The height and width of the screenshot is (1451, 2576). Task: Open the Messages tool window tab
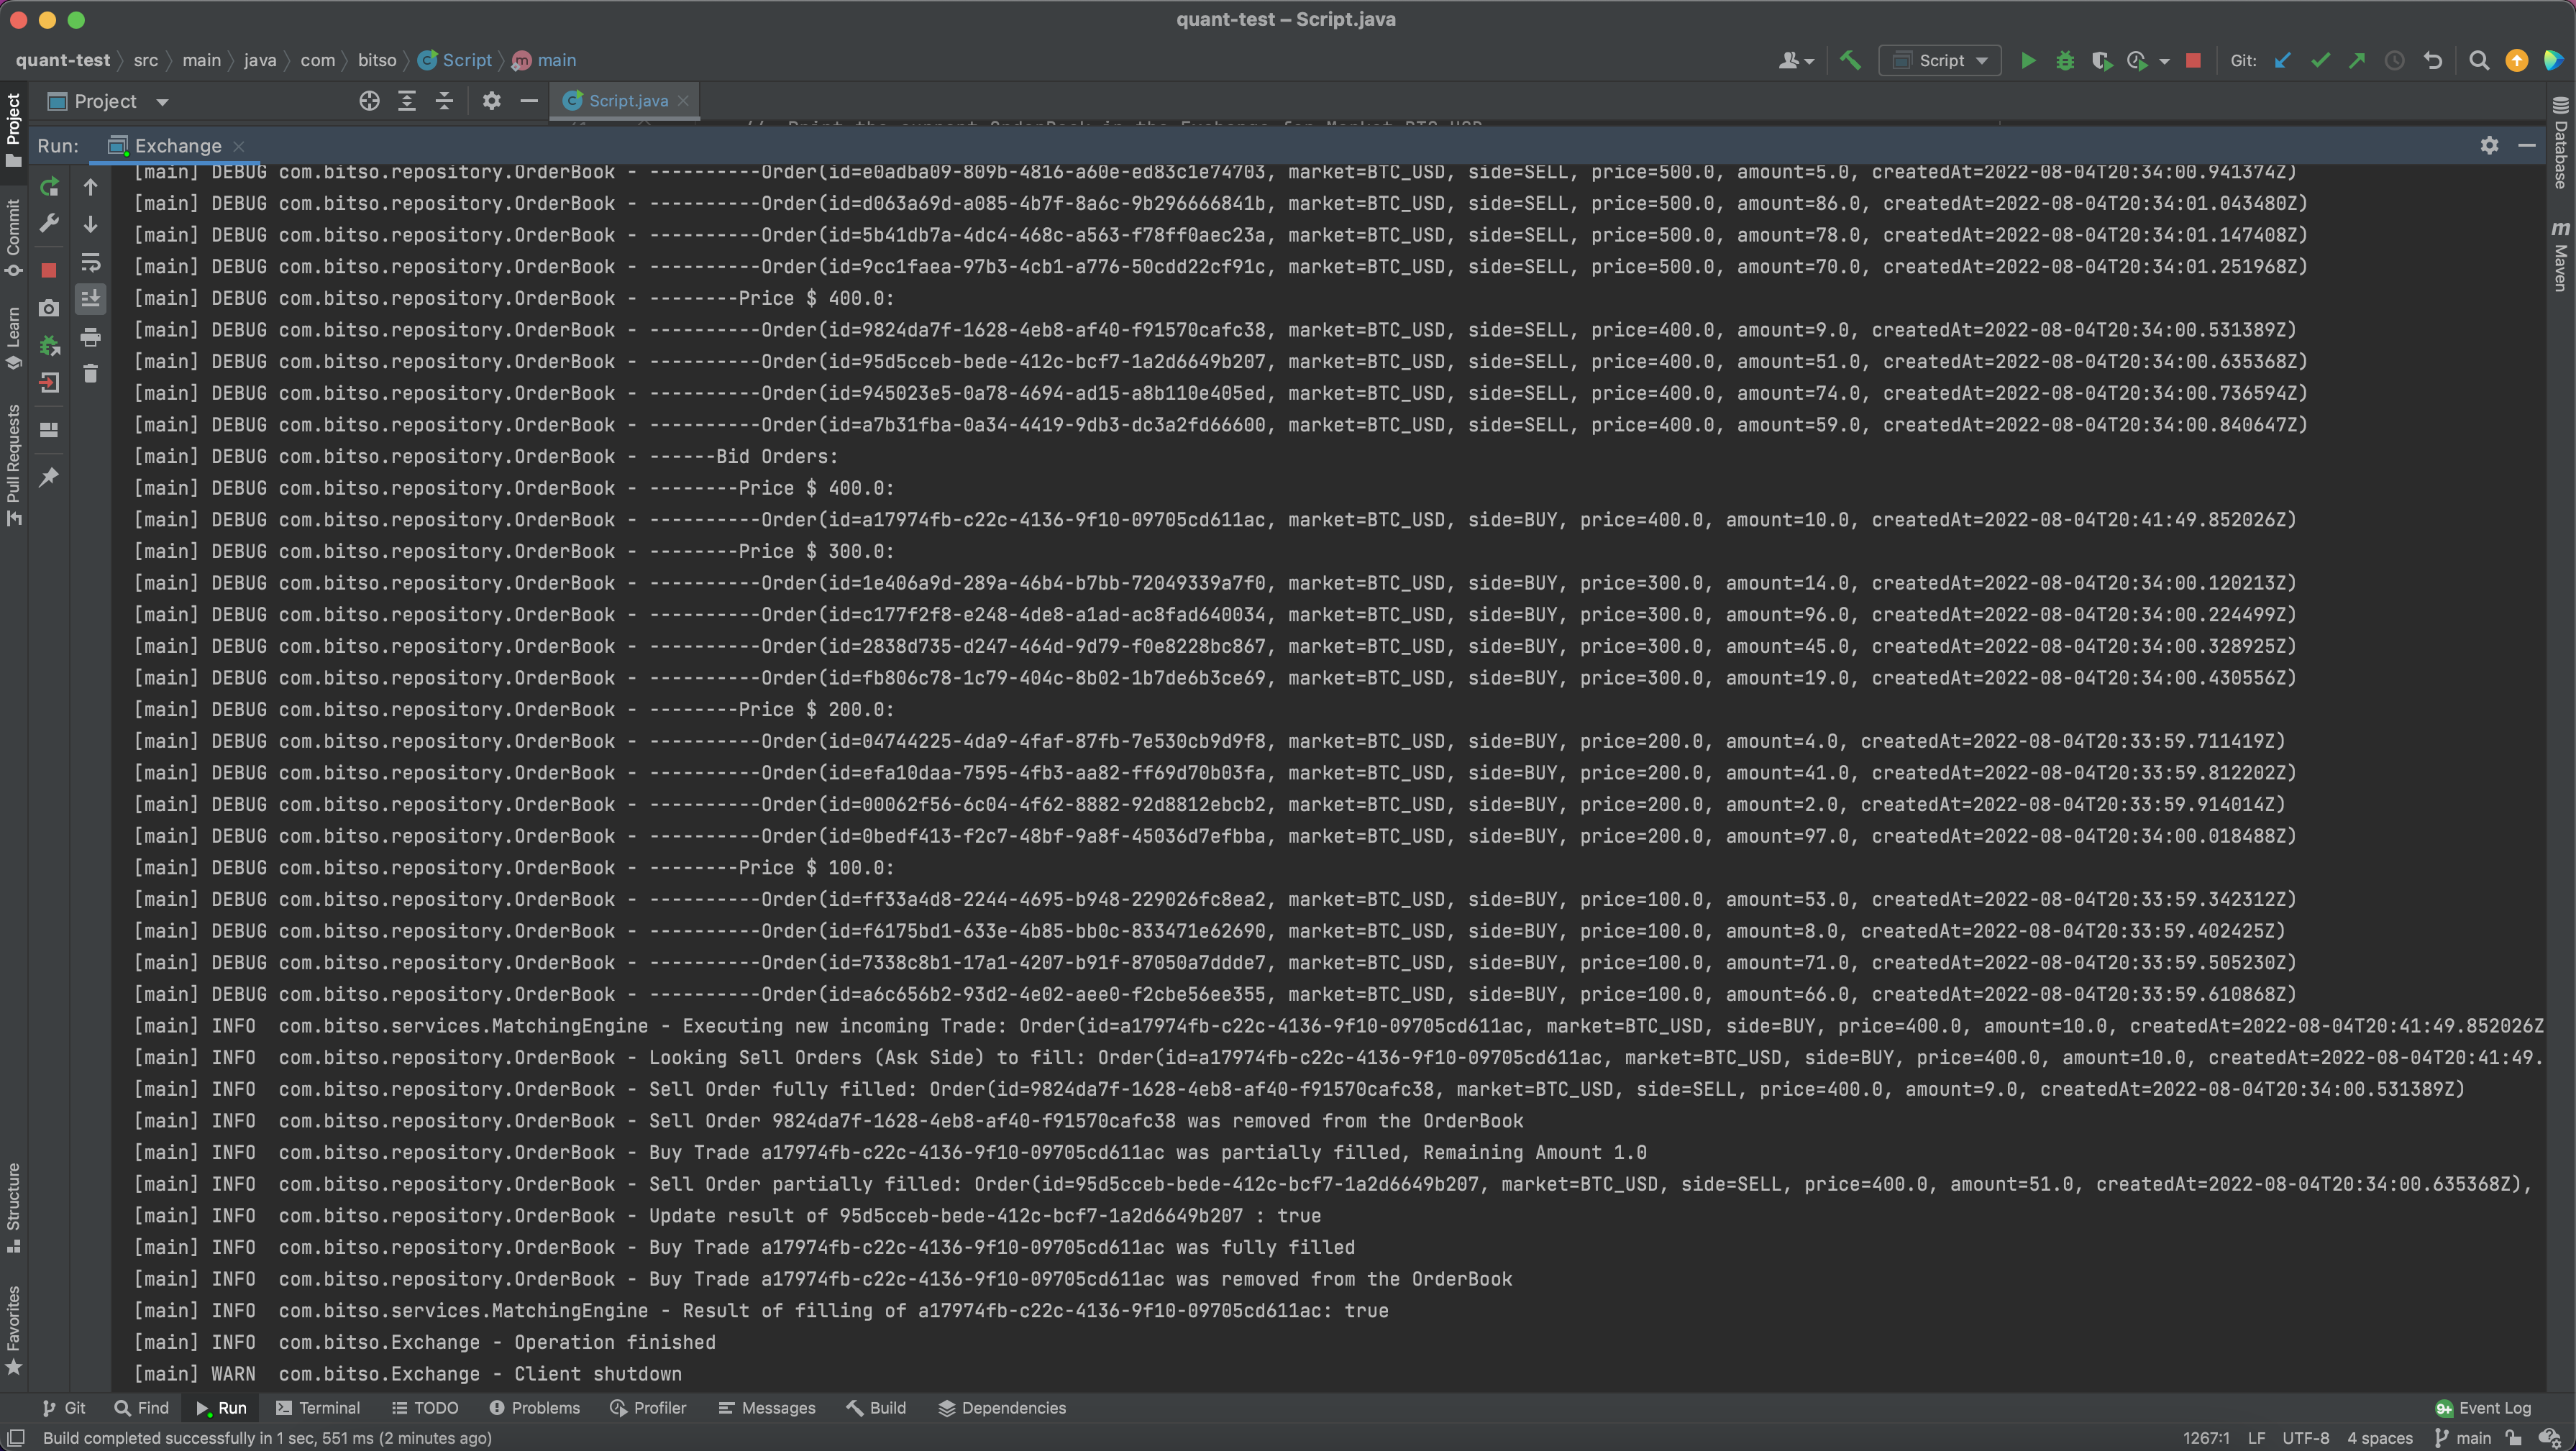click(x=767, y=1408)
